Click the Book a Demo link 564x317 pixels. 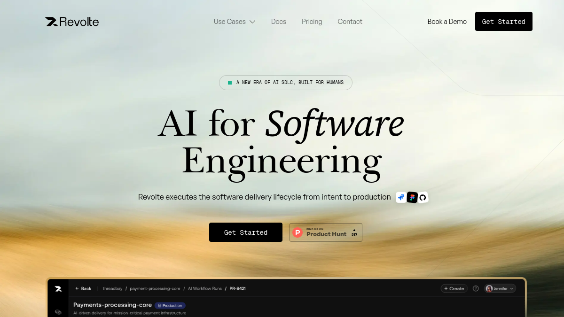click(447, 22)
